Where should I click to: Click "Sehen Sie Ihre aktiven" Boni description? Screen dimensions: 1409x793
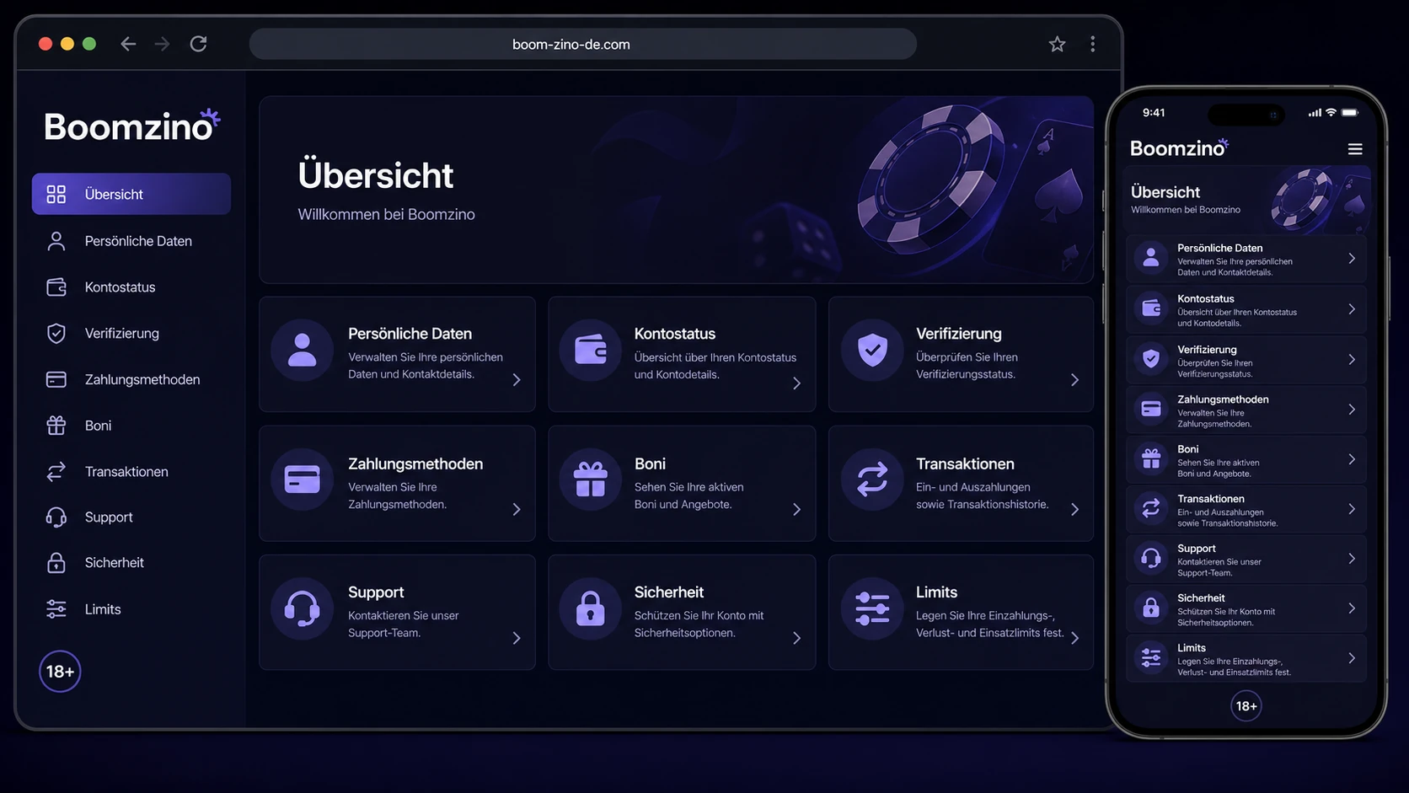click(x=688, y=487)
